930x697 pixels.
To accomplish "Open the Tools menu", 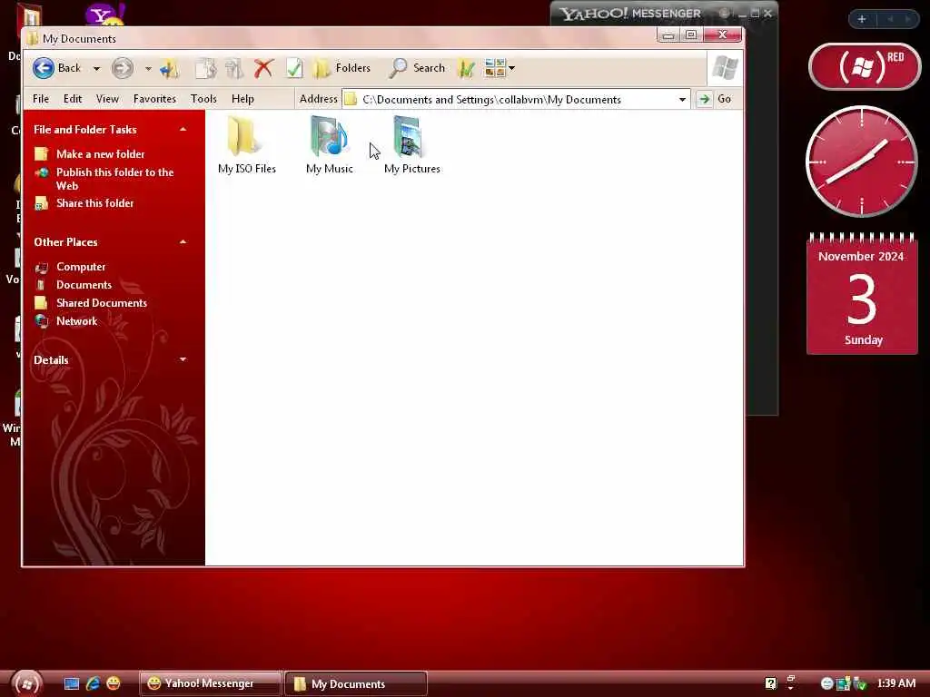I will (x=203, y=99).
